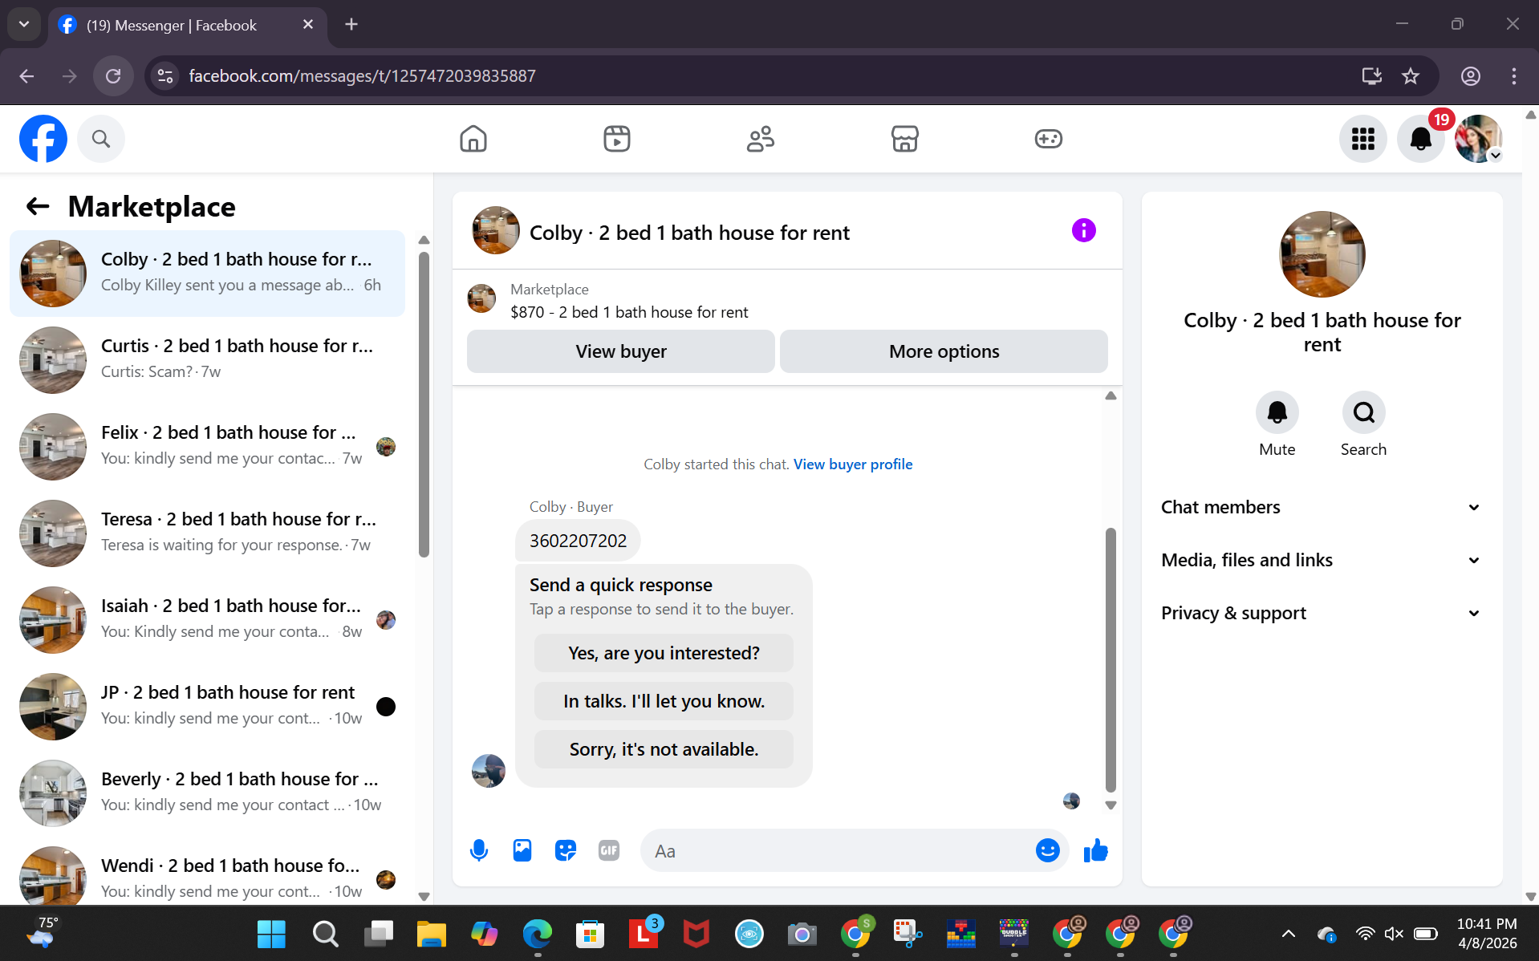This screenshot has height=961, width=1539.
Task: Open the Facebook logo home link
Action: click(43, 139)
